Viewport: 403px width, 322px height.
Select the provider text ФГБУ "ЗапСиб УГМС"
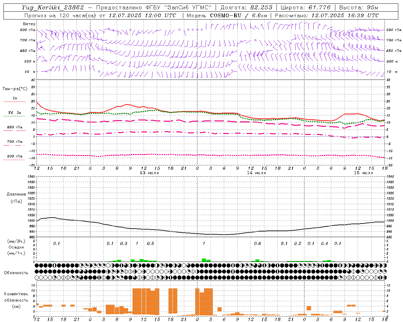(x=179, y=8)
